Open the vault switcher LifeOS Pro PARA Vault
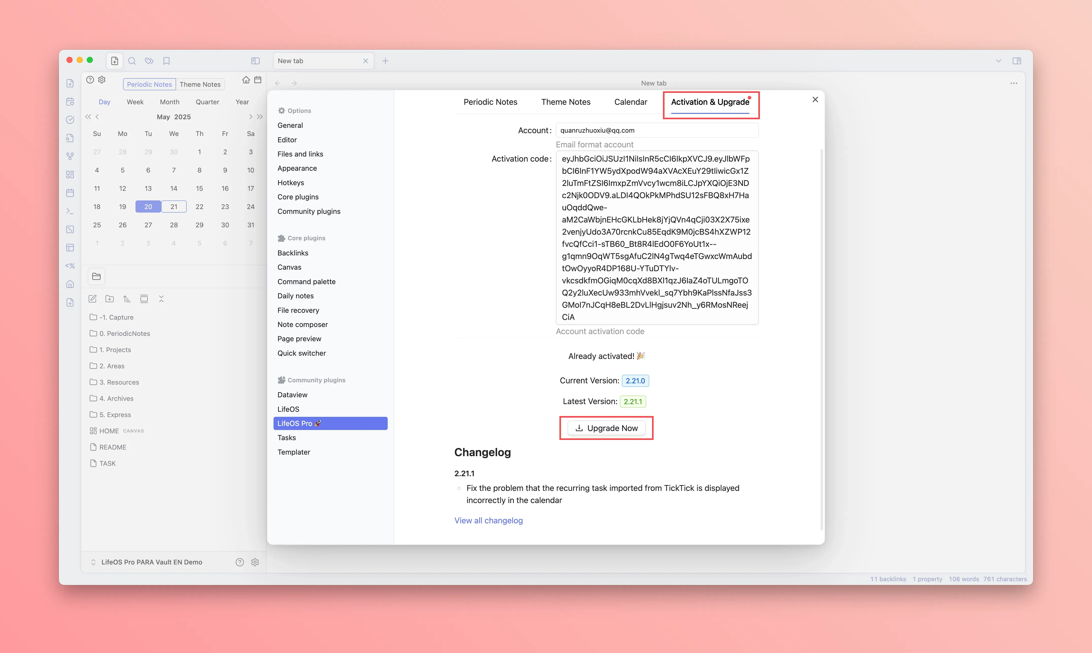1092x653 pixels. pos(151,562)
